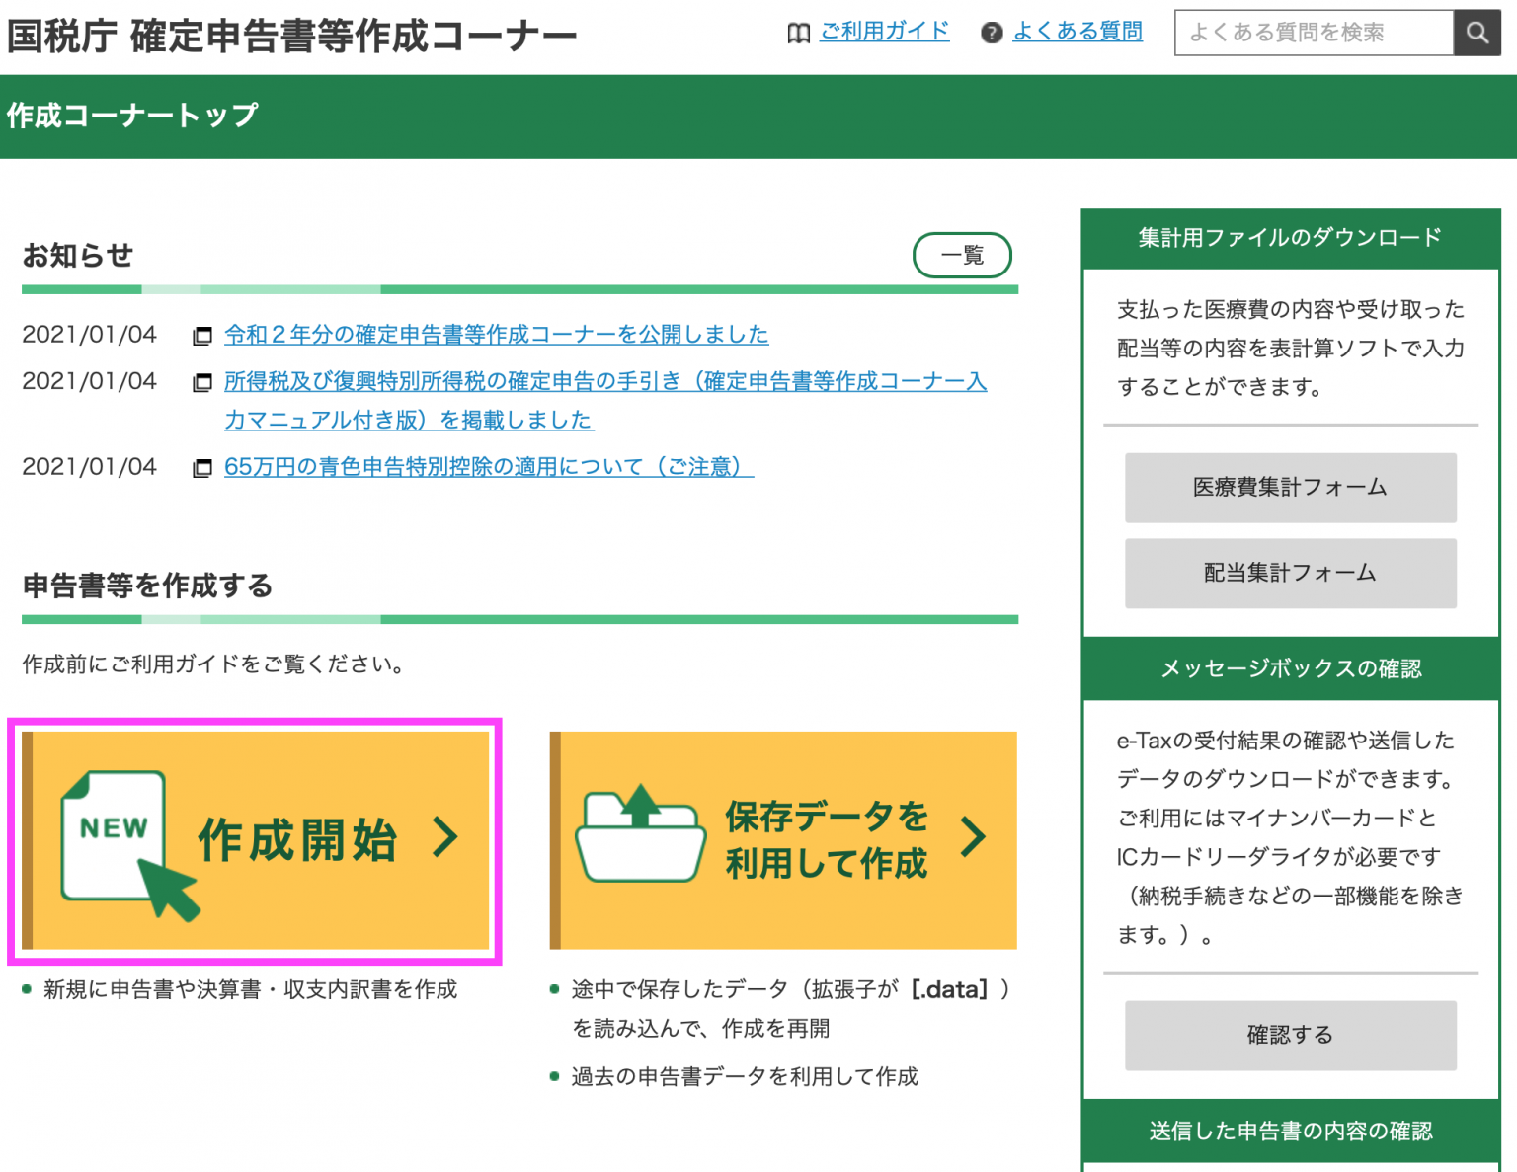Click the 過去の申告書データを利用して作成 bullet
Viewport: 1517px width, 1172px height.
point(745,1077)
